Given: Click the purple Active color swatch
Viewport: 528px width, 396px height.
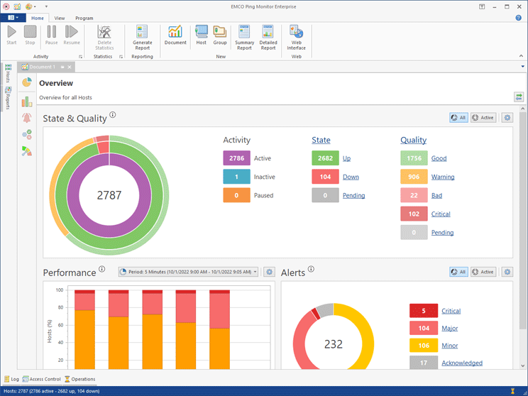Looking at the screenshot, I should click(x=236, y=158).
